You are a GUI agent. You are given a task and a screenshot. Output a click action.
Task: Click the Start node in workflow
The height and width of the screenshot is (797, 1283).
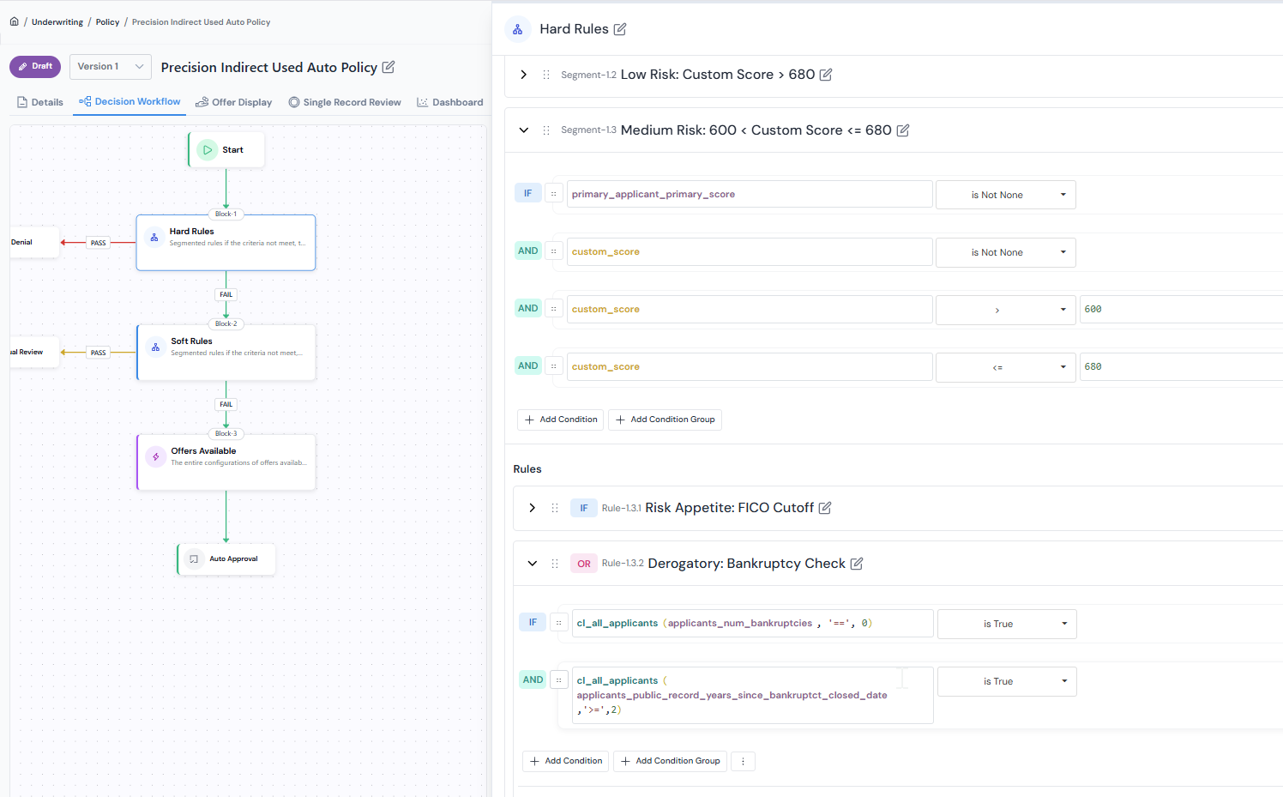click(226, 149)
